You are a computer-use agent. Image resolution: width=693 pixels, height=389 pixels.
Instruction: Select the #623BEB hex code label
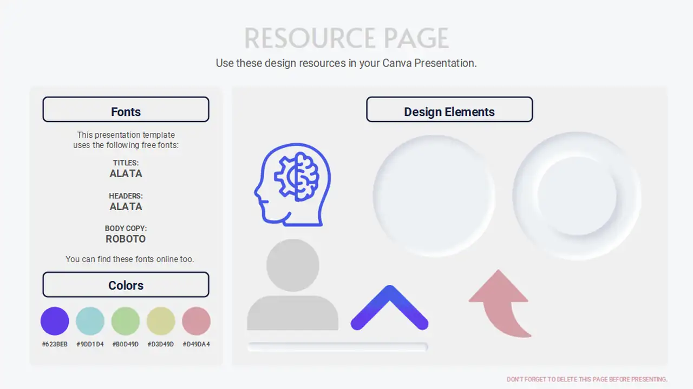coord(55,344)
